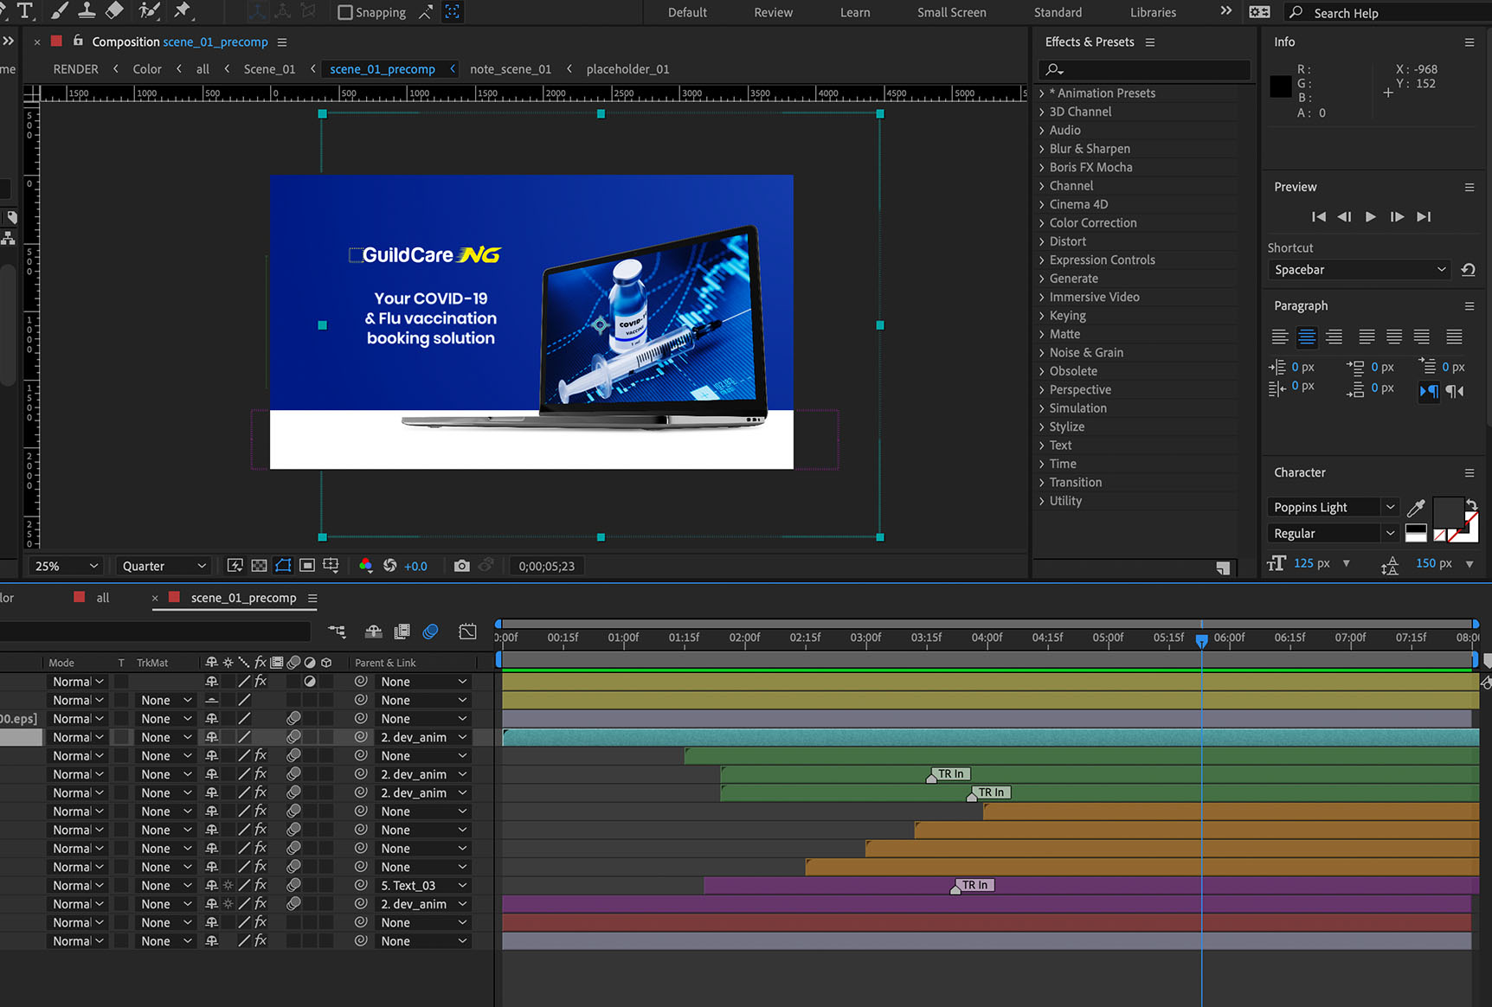
Task: Toggle adjustment layer switch on top layer
Action: [x=310, y=682]
